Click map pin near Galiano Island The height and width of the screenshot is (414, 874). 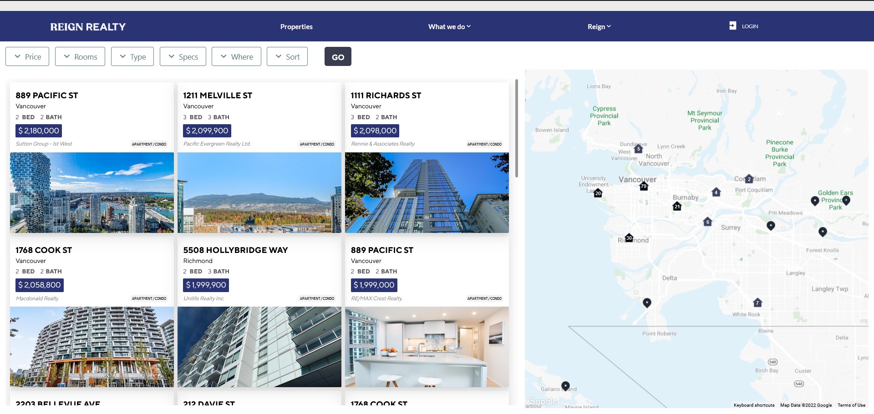tap(565, 386)
